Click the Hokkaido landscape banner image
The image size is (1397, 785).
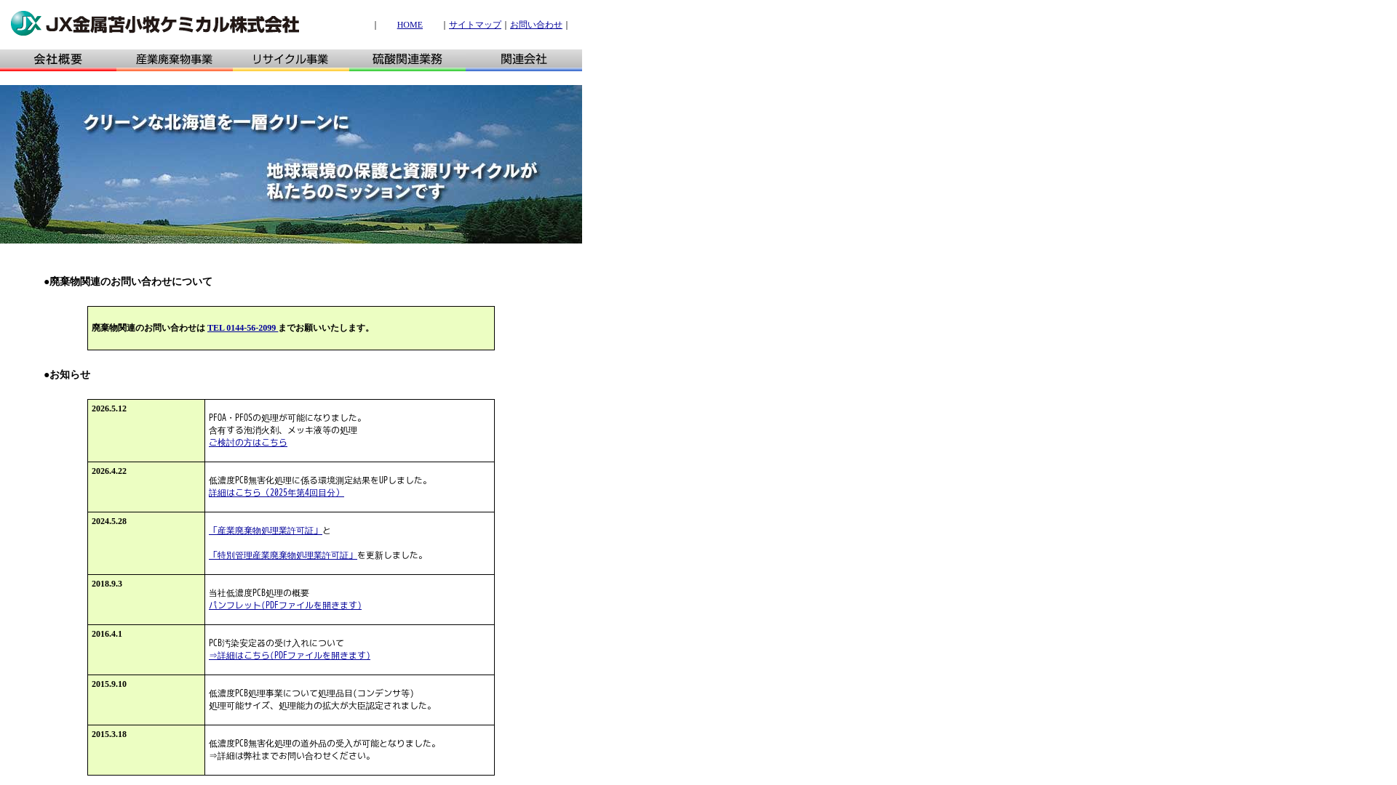click(x=291, y=164)
